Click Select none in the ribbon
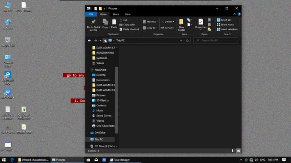The width and height of the screenshot is (291, 163). tap(226, 24)
